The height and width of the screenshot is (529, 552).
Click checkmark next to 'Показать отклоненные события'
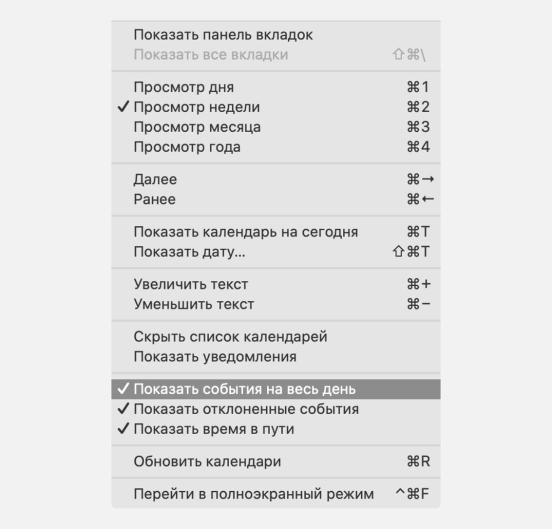pos(123,409)
